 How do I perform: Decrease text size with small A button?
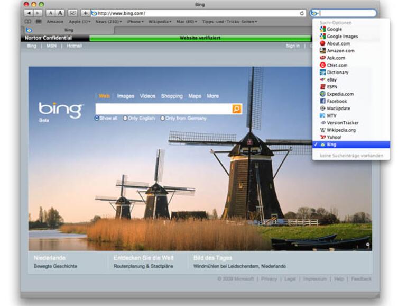[51, 13]
